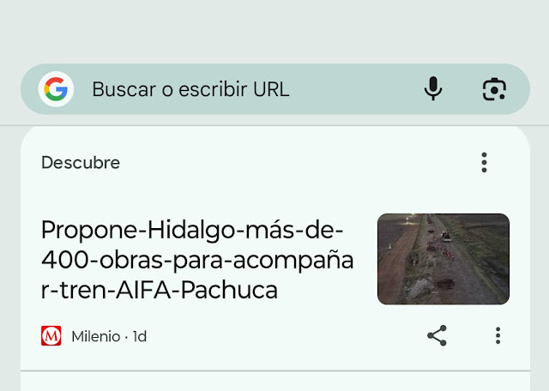Open the Descubre feed options menu
This screenshot has width=549, height=391.
tap(484, 162)
